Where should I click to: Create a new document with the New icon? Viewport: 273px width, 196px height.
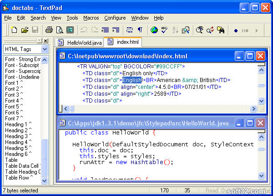14,30
